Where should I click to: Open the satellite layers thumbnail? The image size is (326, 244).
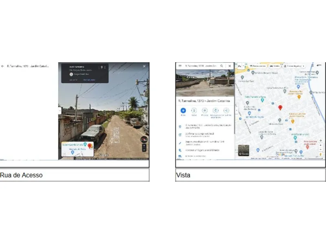(244, 150)
